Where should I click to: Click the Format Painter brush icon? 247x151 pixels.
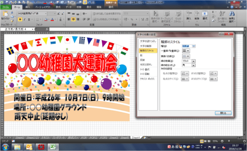point(12,21)
